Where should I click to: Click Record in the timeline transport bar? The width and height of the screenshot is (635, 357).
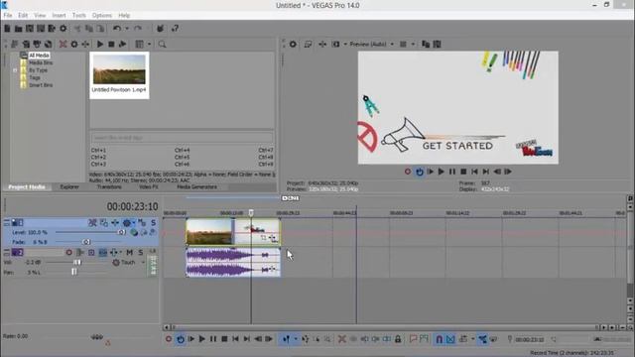point(169,339)
